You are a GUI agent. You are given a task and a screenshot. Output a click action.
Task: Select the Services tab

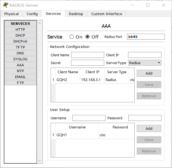53,14
